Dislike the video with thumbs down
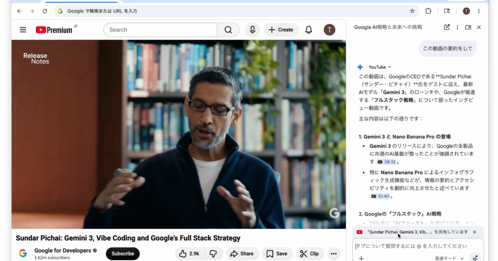 (x=213, y=254)
